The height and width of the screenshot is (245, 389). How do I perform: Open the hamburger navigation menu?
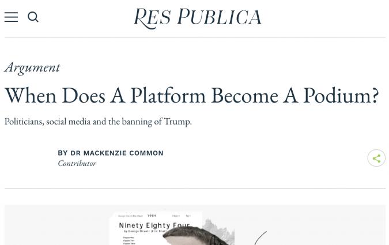11,17
